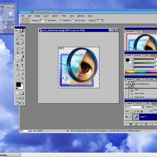Toggle lock transparent pixels in Layers panel
Image resolution: width=157 pixels, height=157 pixels.
(131, 111)
